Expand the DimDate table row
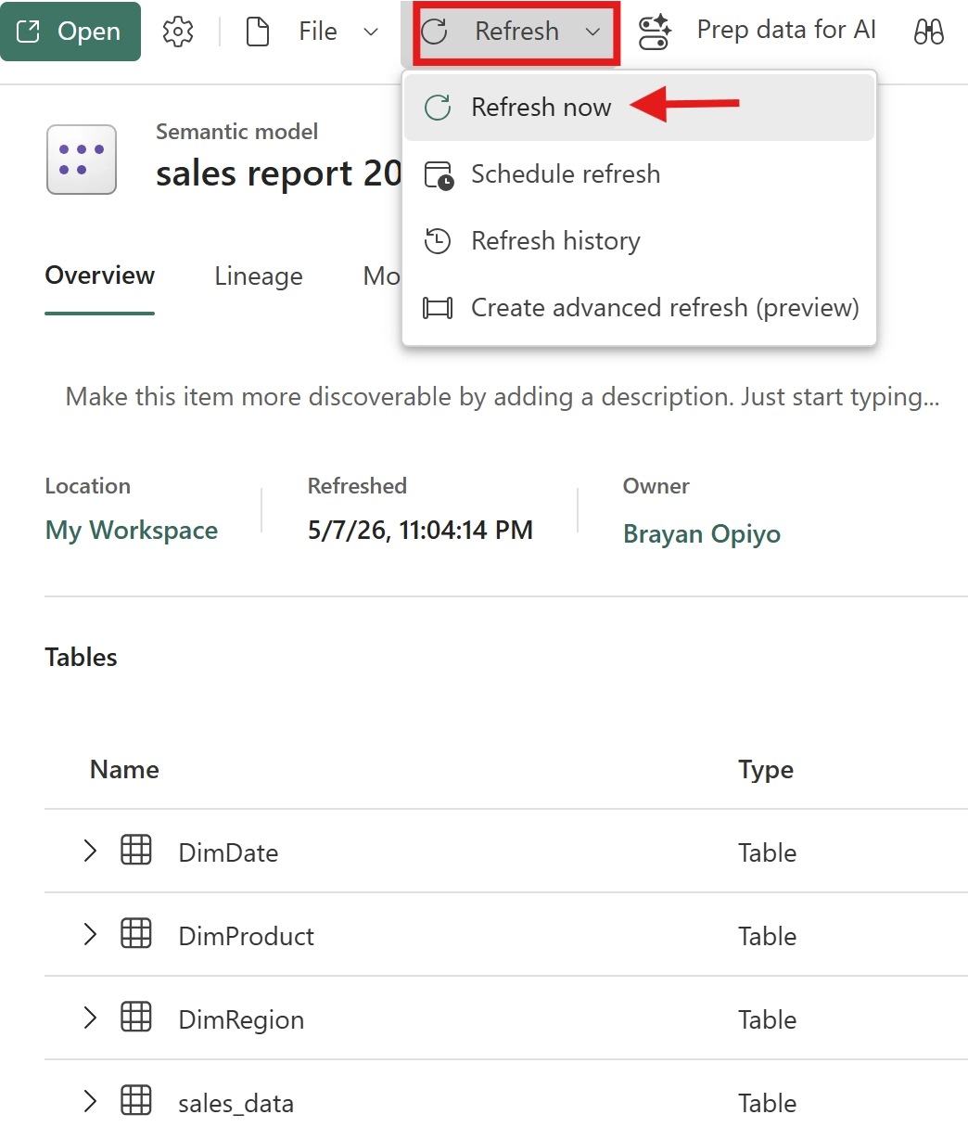Screen dimensions: 968x1140 click(x=90, y=851)
